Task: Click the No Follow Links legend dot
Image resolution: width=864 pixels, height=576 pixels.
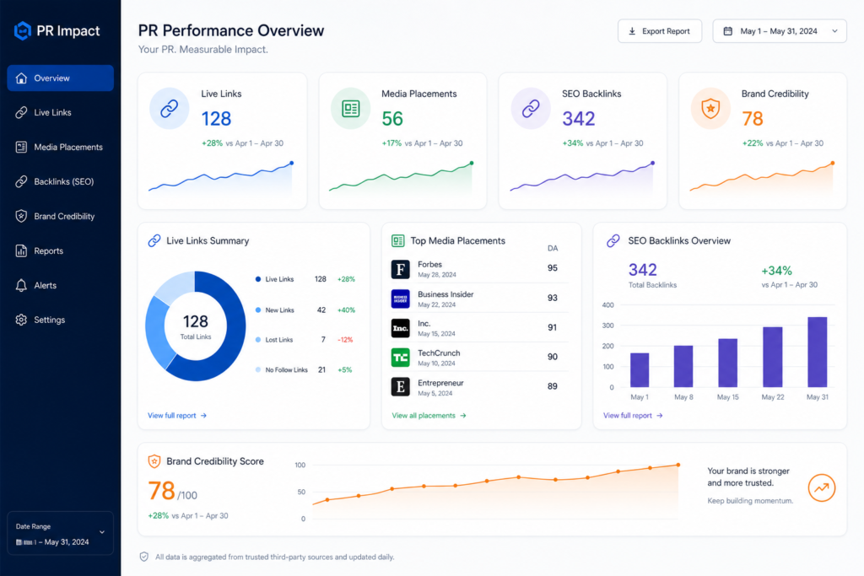Action: pyautogui.click(x=258, y=369)
